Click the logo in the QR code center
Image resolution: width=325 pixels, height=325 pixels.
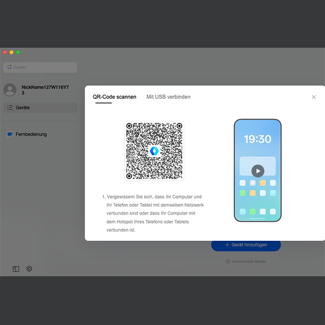[x=154, y=151]
